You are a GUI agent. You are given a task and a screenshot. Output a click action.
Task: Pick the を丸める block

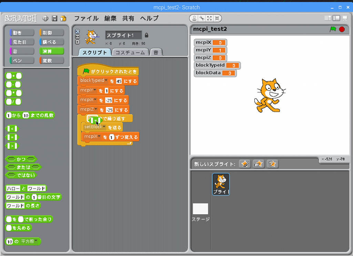[19, 228]
